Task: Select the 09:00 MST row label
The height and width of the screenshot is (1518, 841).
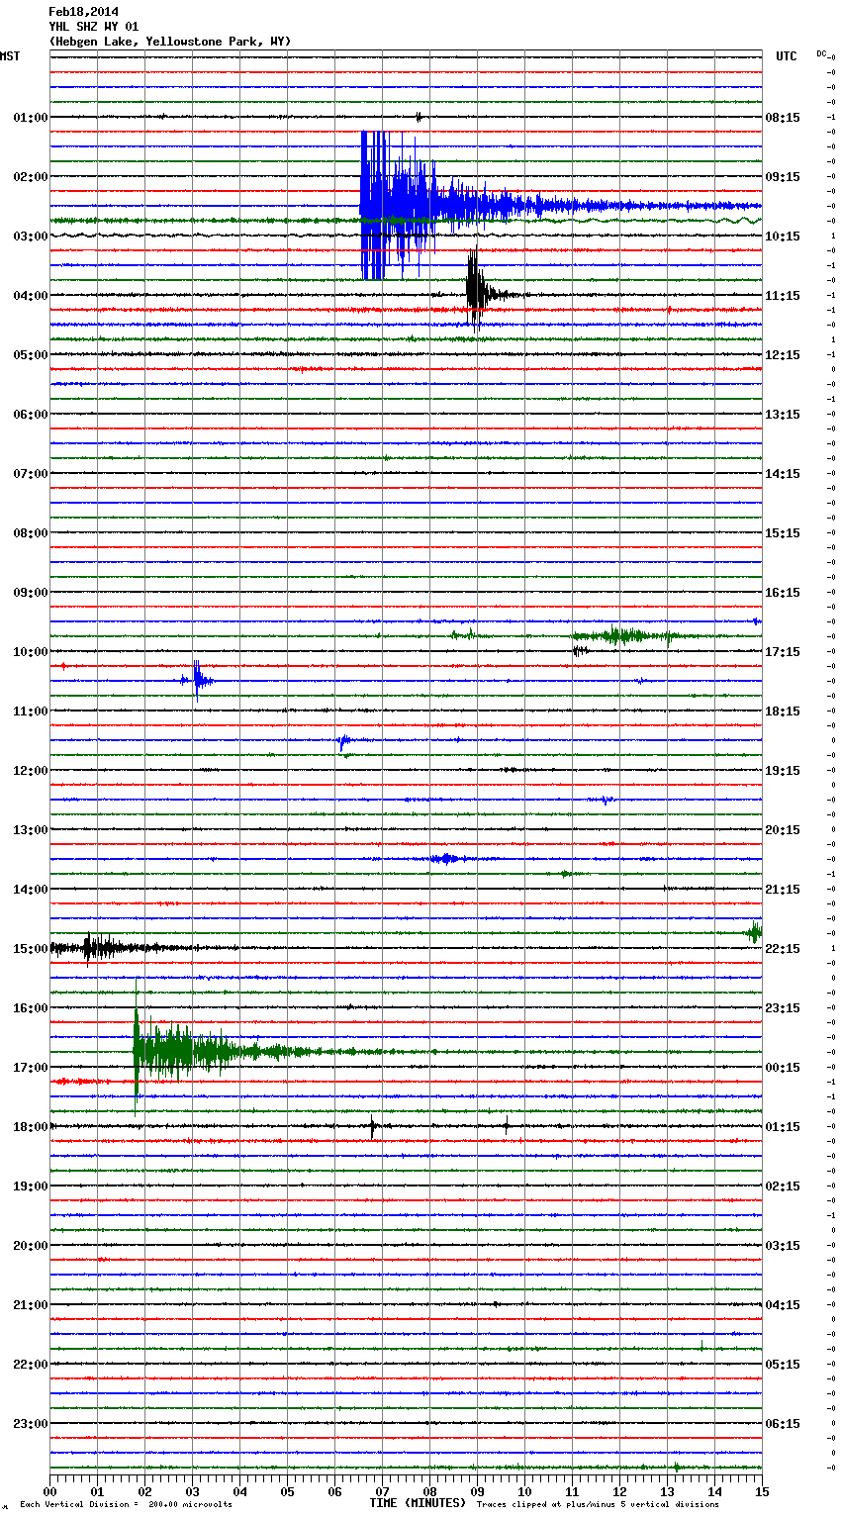Action: [x=31, y=593]
